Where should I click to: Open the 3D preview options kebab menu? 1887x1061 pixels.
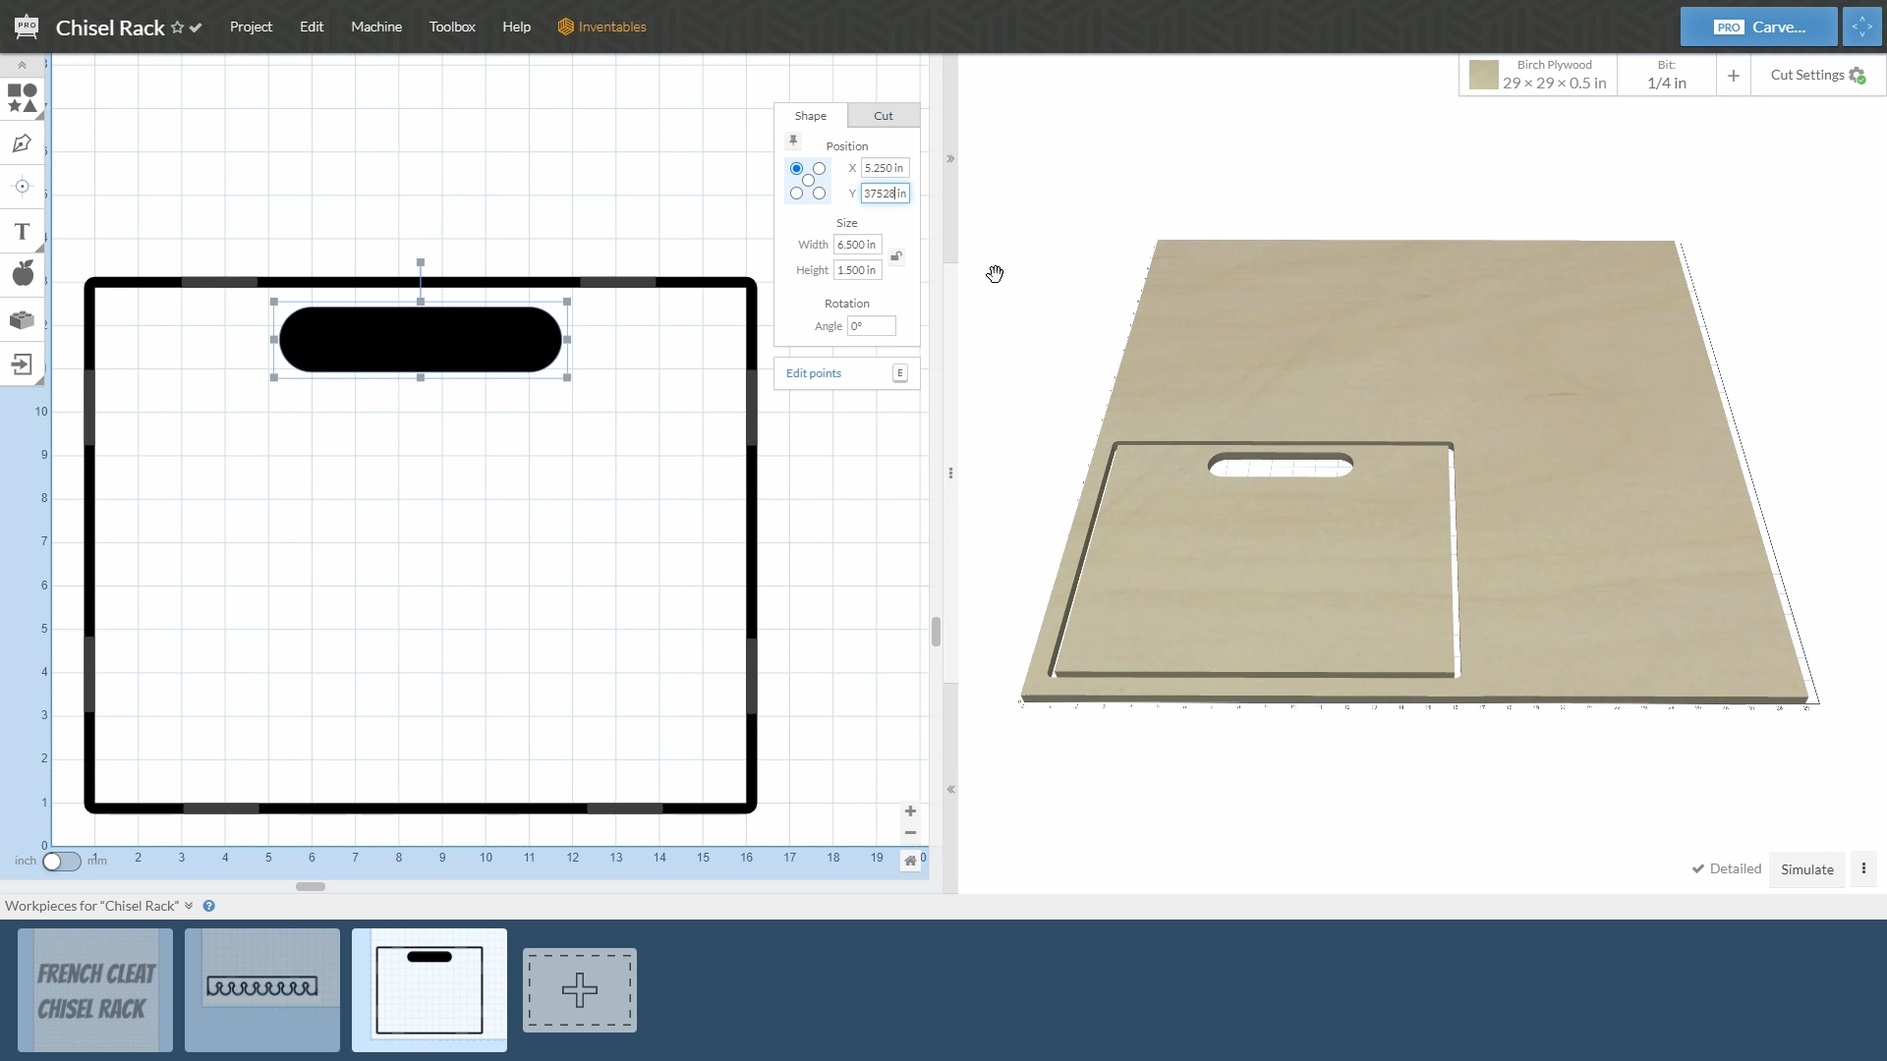click(1863, 868)
